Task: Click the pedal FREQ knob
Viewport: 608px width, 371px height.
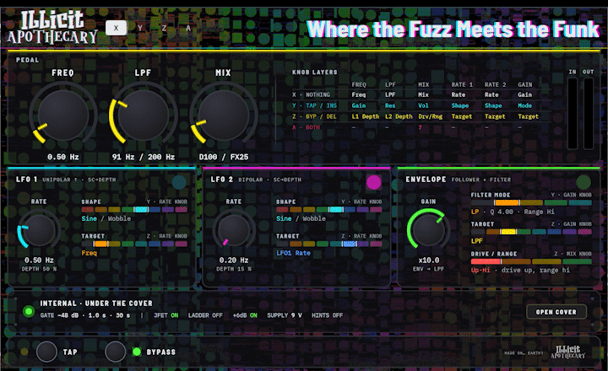Action: pos(62,115)
